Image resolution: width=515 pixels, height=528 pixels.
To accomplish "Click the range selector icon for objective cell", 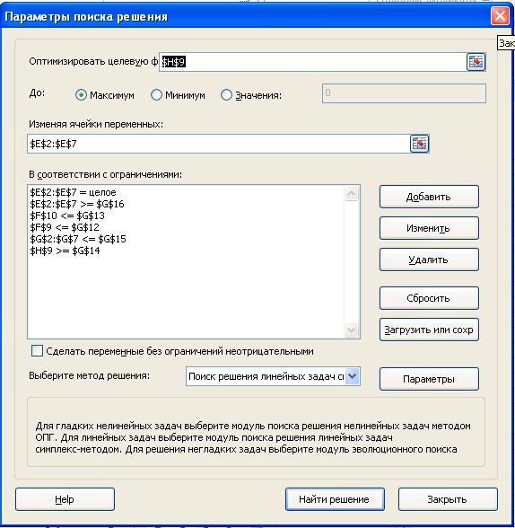I will click(476, 62).
